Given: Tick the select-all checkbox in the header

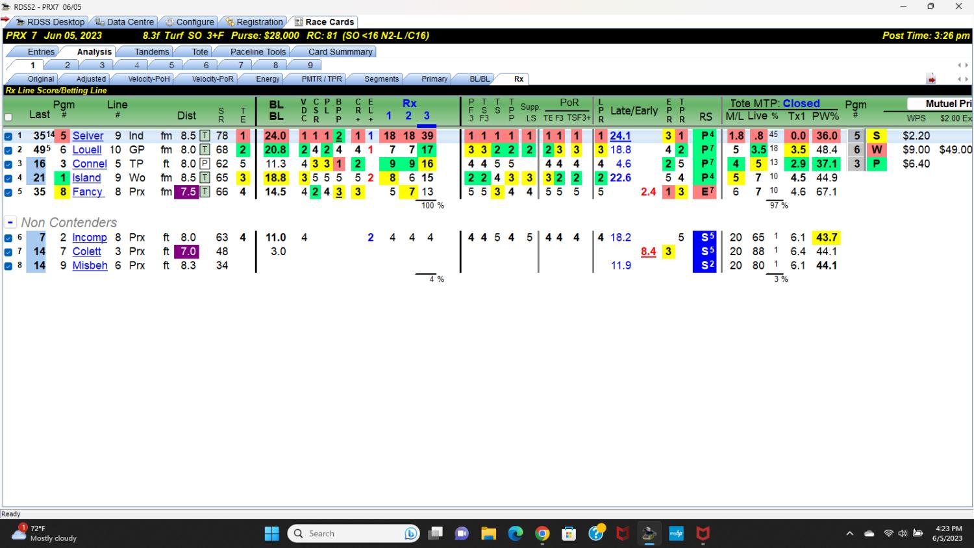Looking at the screenshot, I should [x=8, y=118].
